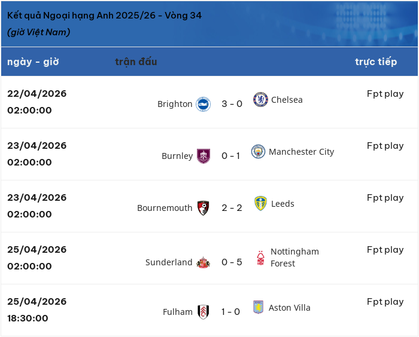Click the 'trận đấu' column header
The image size is (419, 337).
pos(136,62)
